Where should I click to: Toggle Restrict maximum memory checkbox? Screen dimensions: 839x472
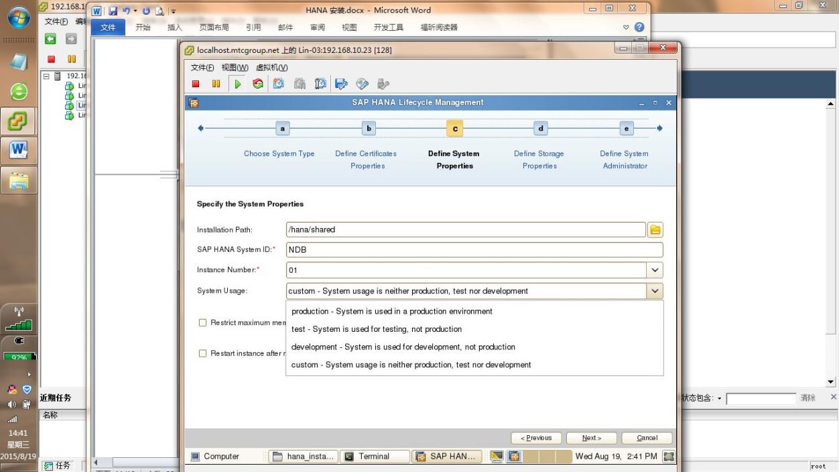[x=202, y=322]
